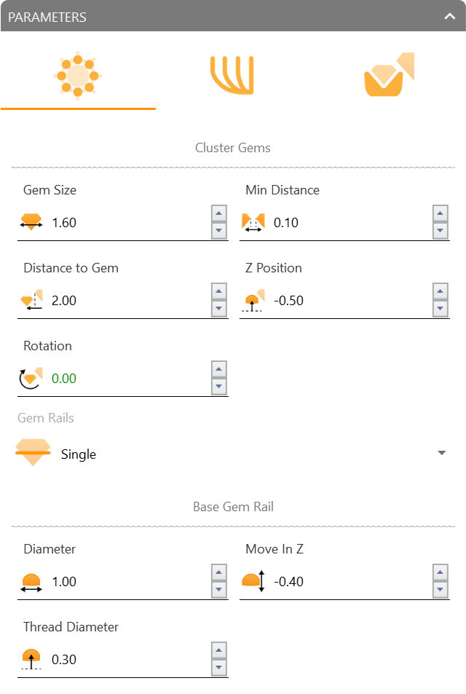Click the Thread Diameter icon
Viewport: 466px width, 694px height.
coord(31,660)
